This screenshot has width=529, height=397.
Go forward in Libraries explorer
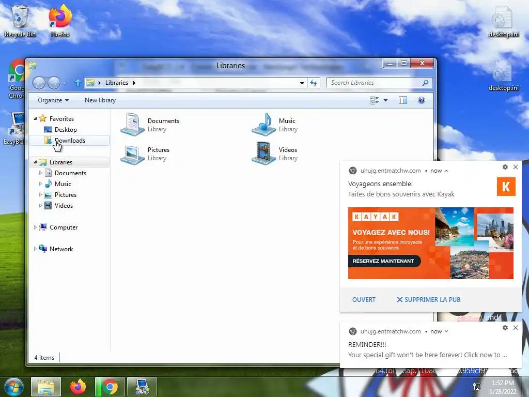[54, 83]
